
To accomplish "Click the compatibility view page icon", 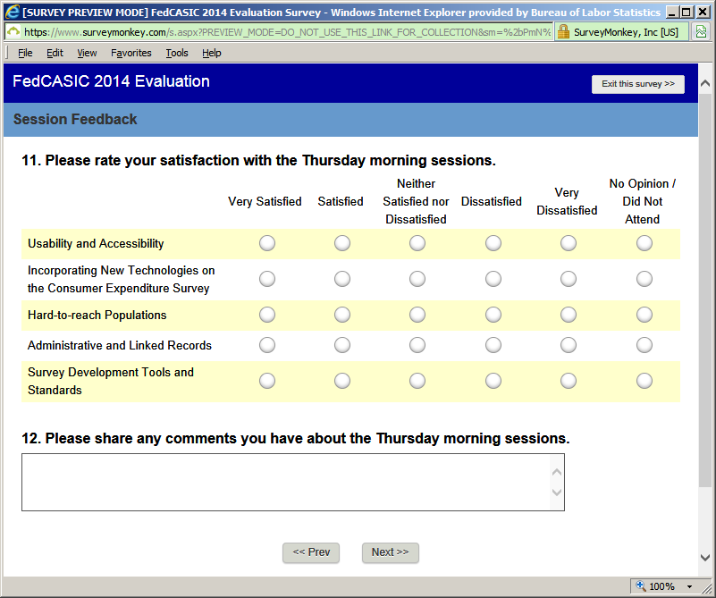I will [701, 32].
